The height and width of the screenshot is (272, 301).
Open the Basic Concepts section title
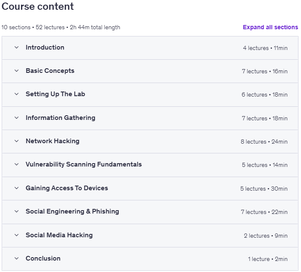(x=50, y=71)
